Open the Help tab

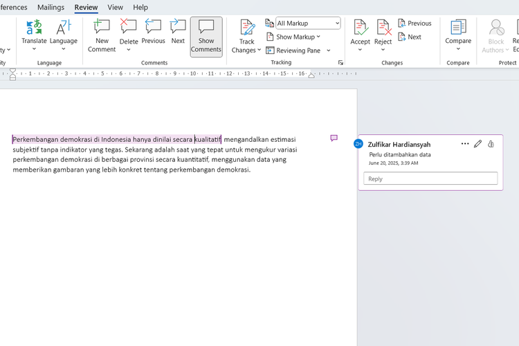(140, 7)
